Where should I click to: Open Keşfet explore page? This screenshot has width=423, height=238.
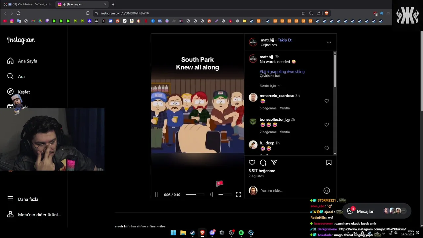point(19,92)
